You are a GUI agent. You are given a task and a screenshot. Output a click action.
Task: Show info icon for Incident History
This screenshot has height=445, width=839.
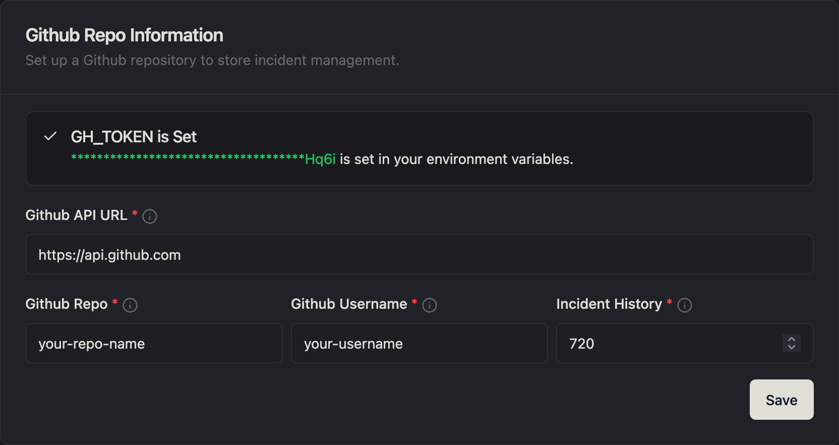[x=685, y=305]
